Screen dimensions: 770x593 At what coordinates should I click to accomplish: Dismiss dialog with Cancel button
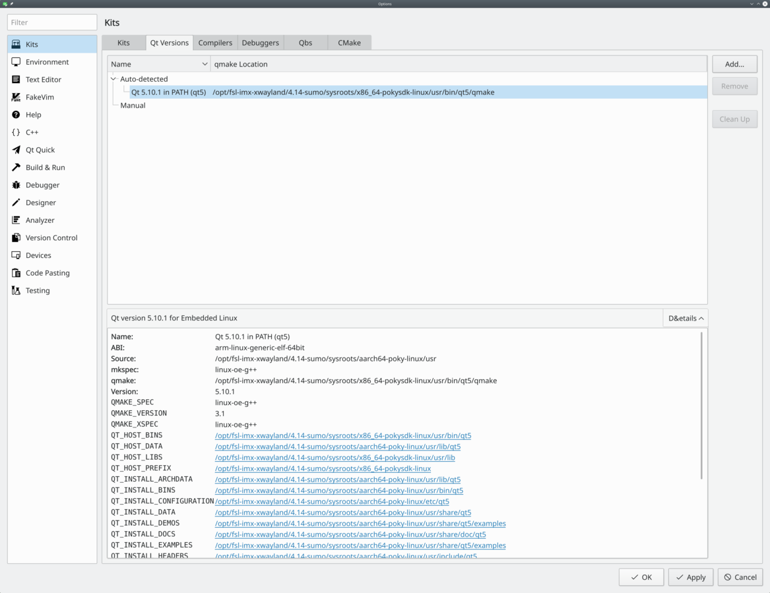point(740,577)
